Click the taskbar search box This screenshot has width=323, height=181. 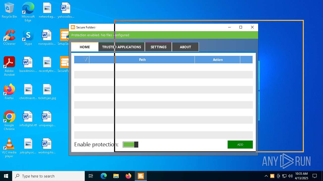click(x=48, y=176)
